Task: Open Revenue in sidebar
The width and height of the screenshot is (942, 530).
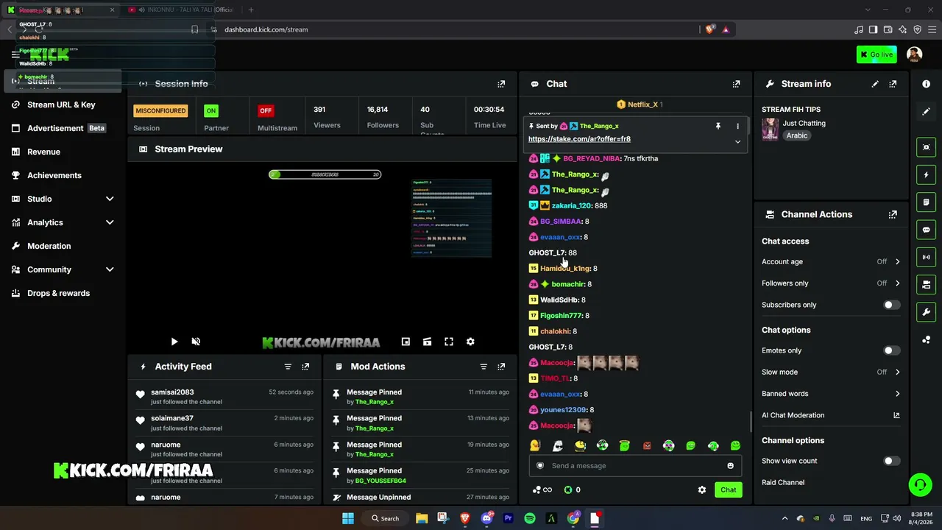Action: coord(61,152)
